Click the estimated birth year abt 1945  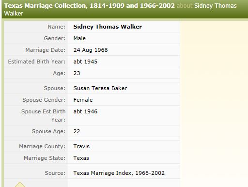pos(85,62)
